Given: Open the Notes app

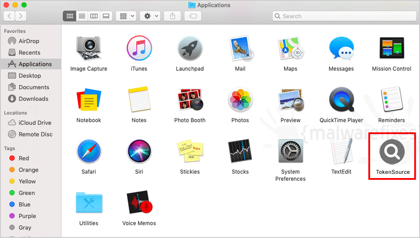Looking at the screenshot, I should [x=139, y=100].
